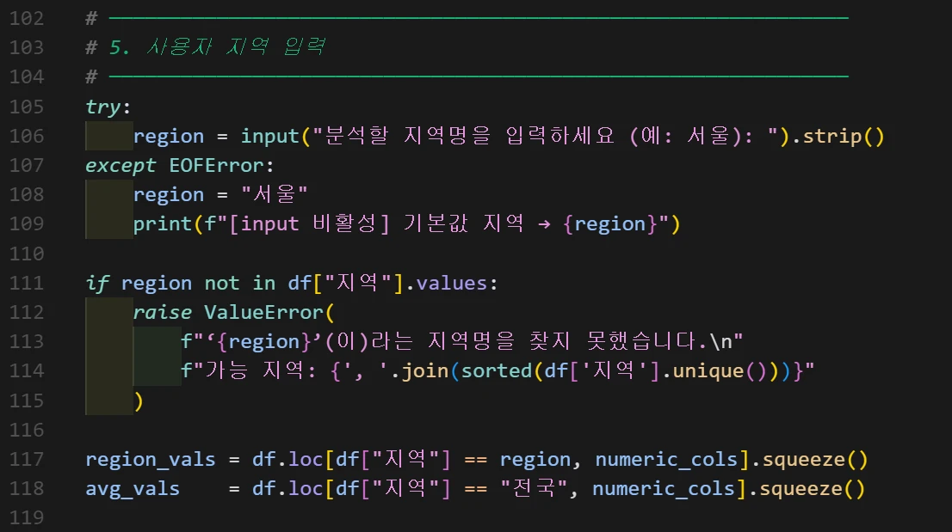Click the 'join' method on line 114

pyautogui.click(x=425, y=370)
